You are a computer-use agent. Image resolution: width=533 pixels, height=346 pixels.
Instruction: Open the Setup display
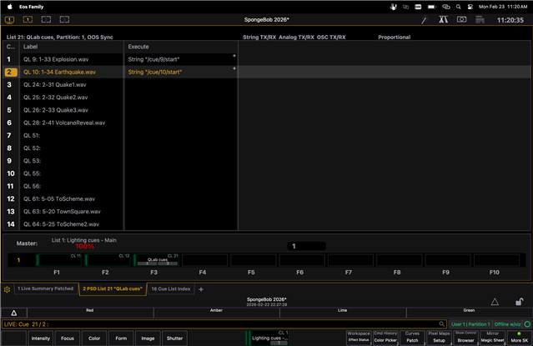(x=439, y=339)
